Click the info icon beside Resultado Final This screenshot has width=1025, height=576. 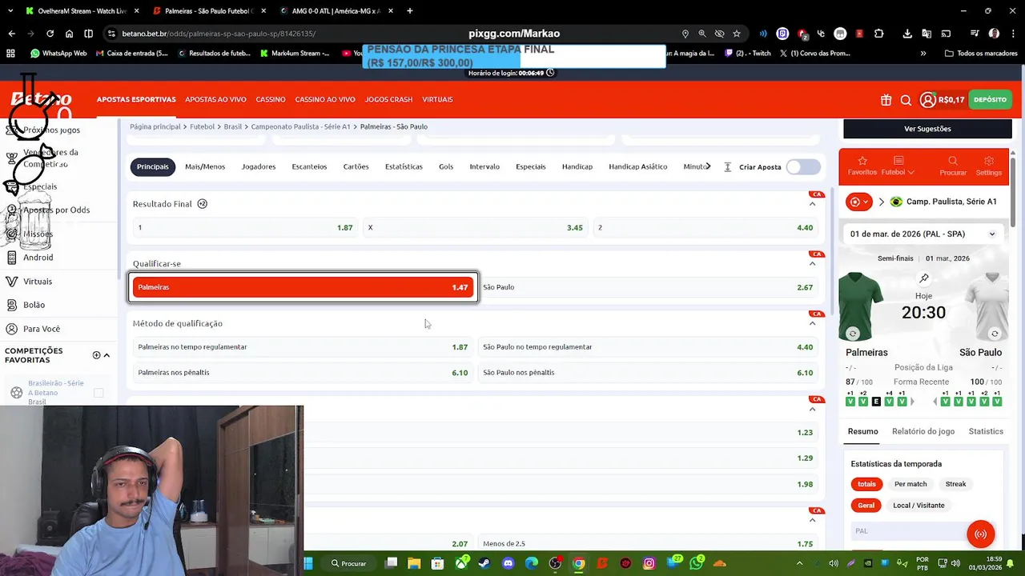202,204
